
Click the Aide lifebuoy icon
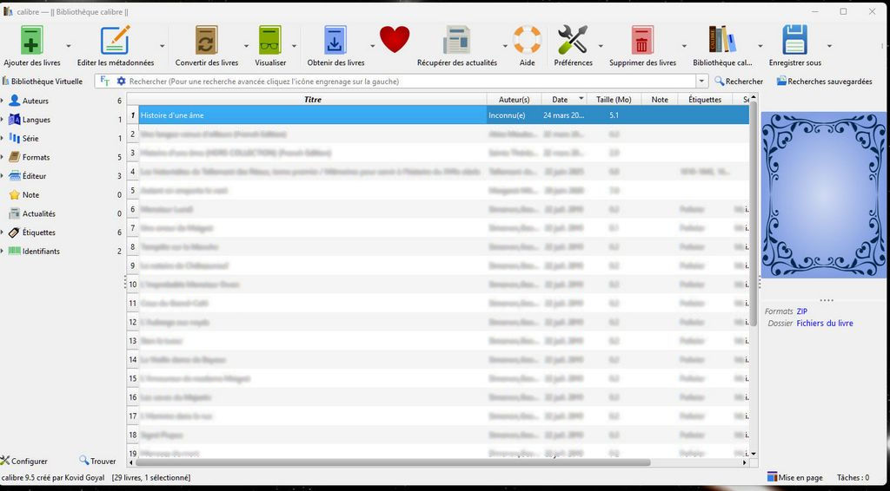click(x=527, y=41)
